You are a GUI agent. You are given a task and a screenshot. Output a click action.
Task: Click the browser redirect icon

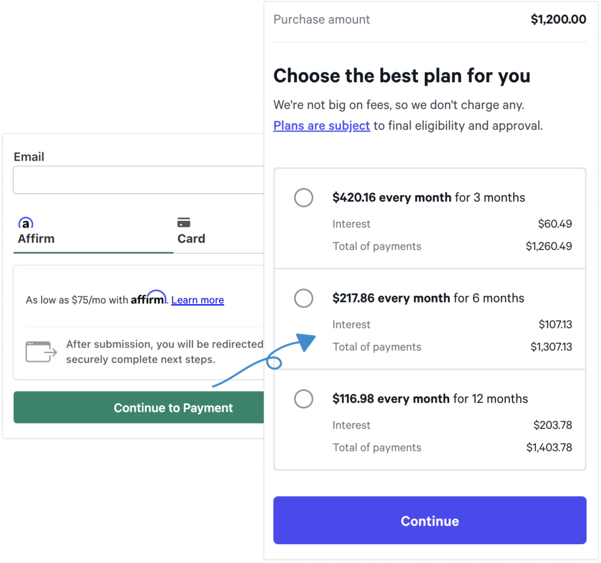41,351
